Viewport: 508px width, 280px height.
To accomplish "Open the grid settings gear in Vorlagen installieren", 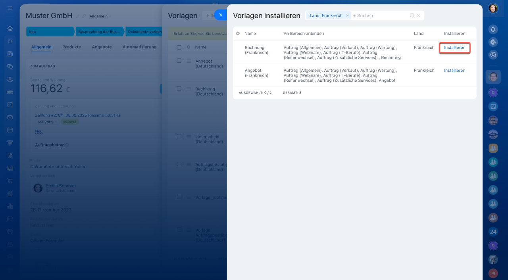I will [x=238, y=34].
